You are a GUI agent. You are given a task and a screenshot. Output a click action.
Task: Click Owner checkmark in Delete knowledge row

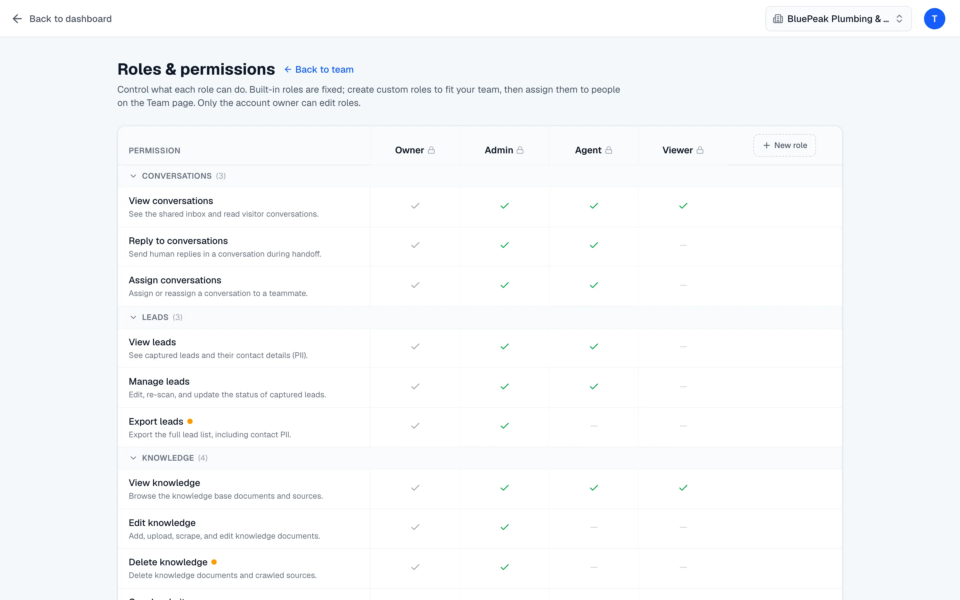click(x=415, y=567)
